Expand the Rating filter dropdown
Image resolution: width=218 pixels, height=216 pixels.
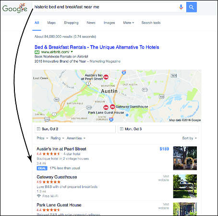(57, 138)
